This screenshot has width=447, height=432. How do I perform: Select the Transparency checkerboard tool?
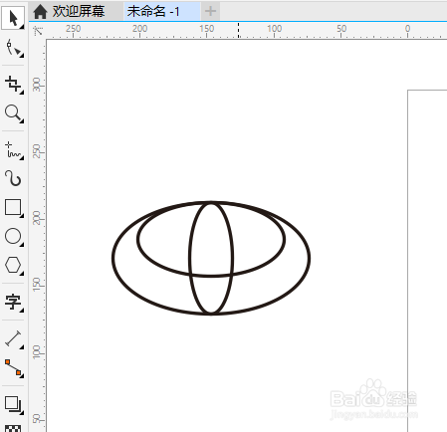(13, 428)
